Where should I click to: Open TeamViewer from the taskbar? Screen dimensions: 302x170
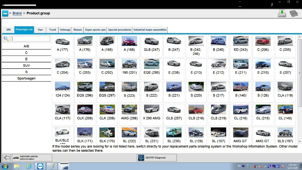tap(40, 166)
